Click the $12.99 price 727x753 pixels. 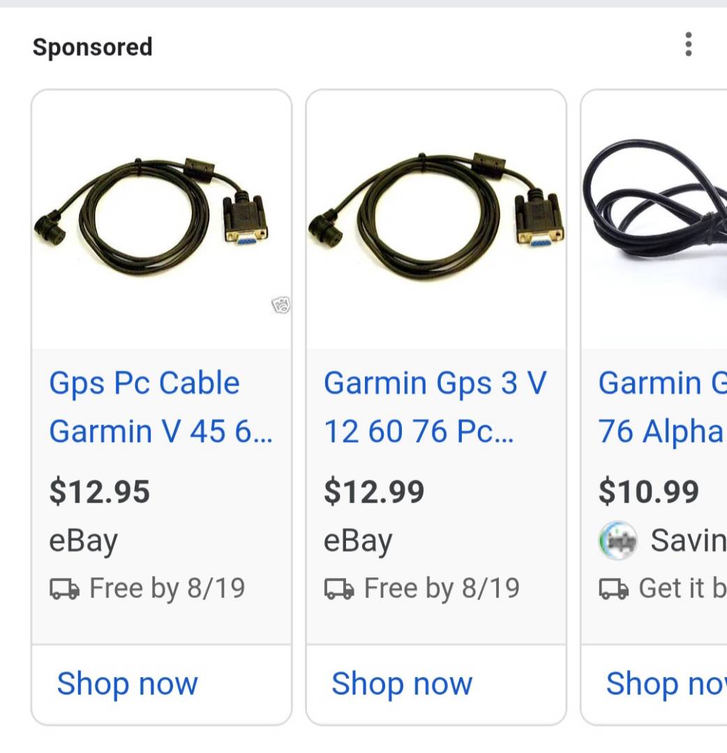[374, 492]
